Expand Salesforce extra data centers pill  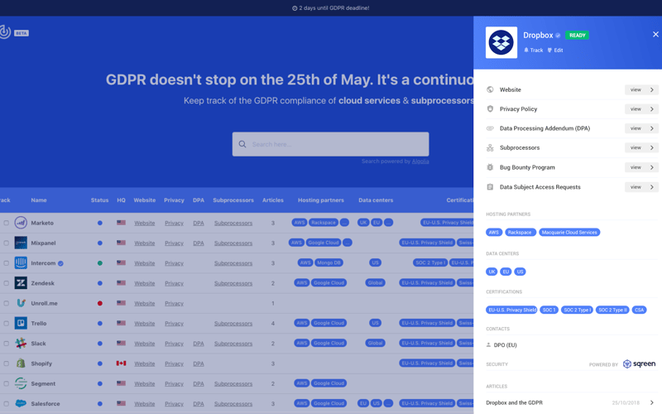tap(388, 403)
